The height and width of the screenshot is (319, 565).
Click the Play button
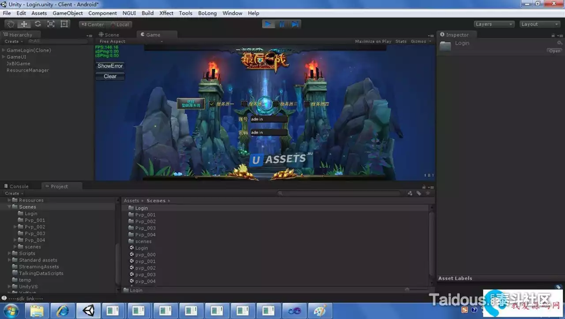(268, 24)
